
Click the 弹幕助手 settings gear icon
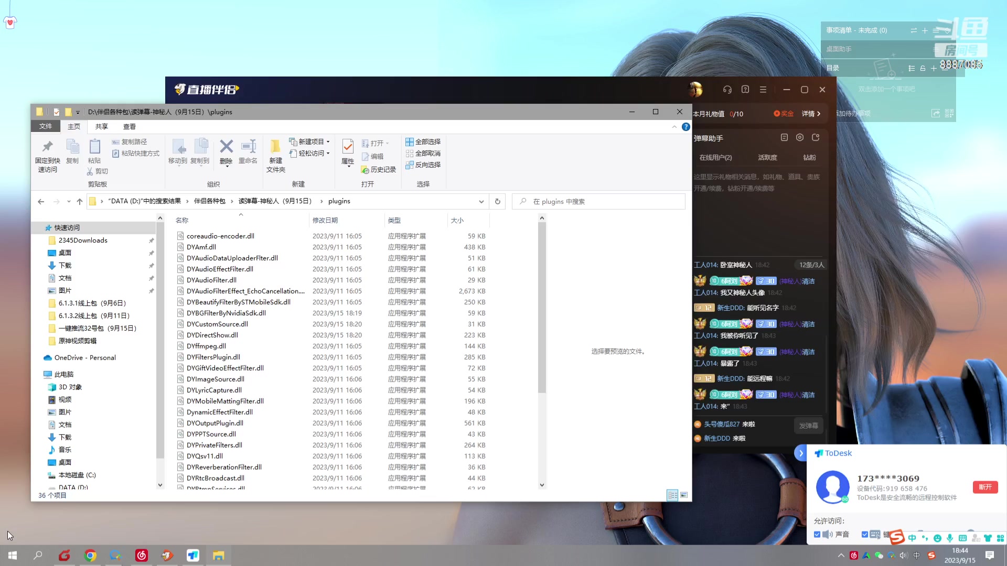click(800, 138)
